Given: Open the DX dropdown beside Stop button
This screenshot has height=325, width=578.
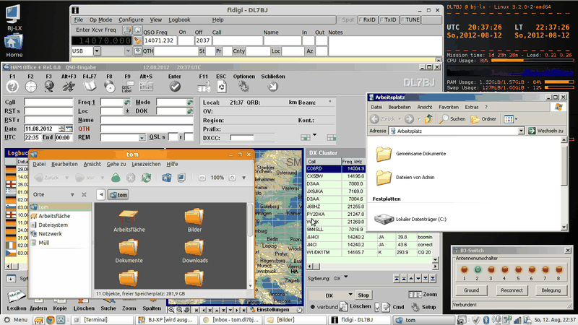Looking at the screenshot, I should tap(350, 295).
